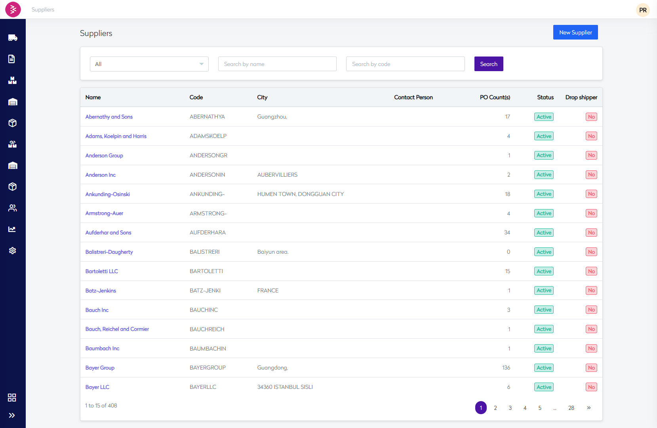Open the PR user avatar menu
657x428 pixels.
643,10
